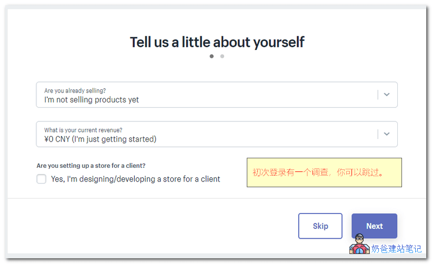The height and width of the screenshot is (264, 432).
Task: Click the Next button
Action: (x=374, y=226)
